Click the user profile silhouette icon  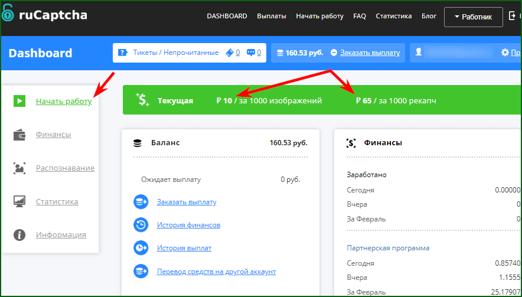[419, 53]
